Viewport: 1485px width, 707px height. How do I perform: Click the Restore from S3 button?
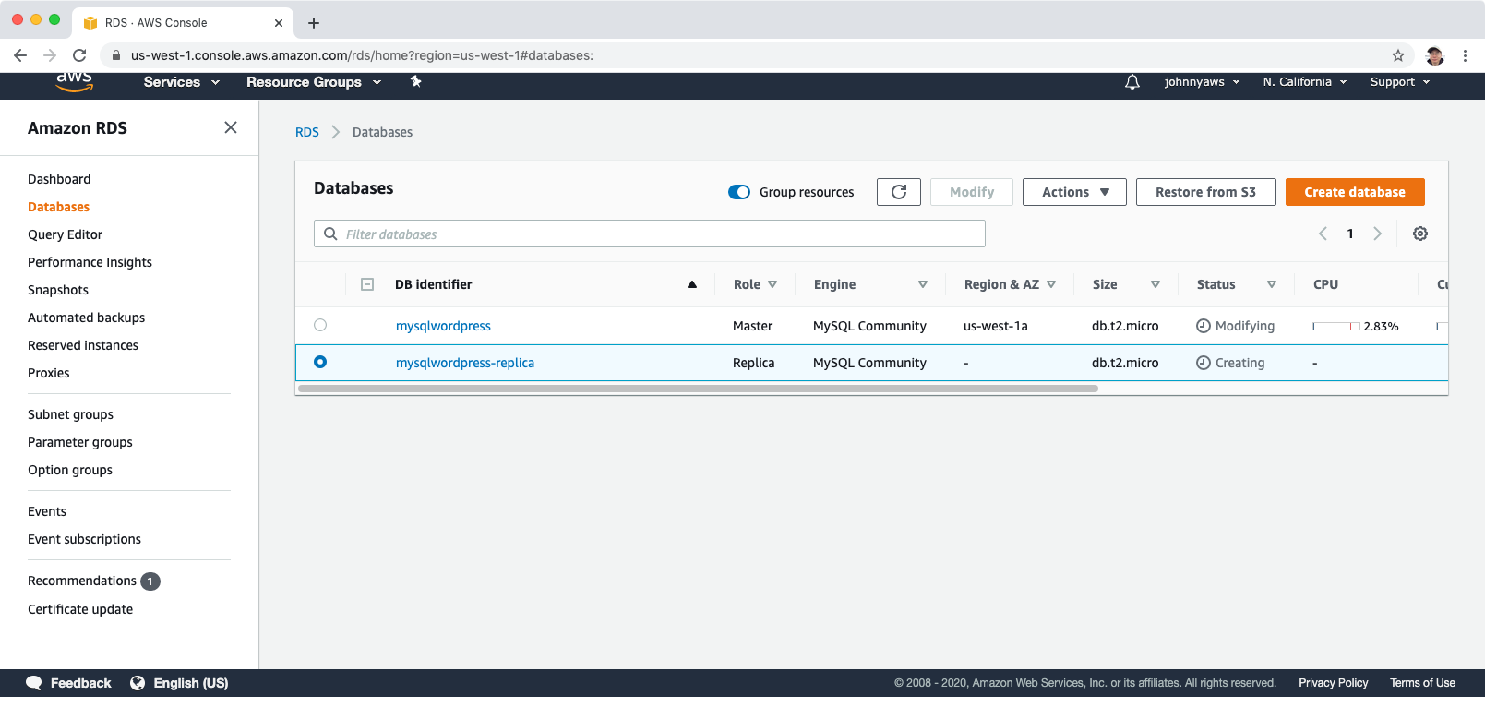[1205, 192]
